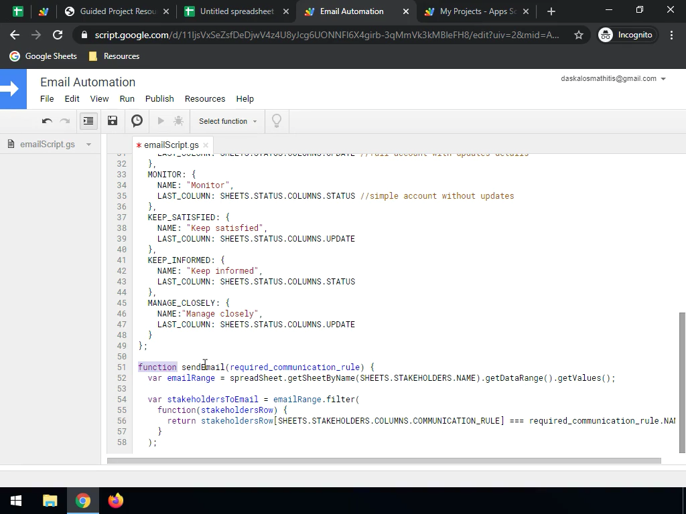This screenshot has width=686, height=514.
Task: Open current project's triggers clock icon
Action: 137,121
